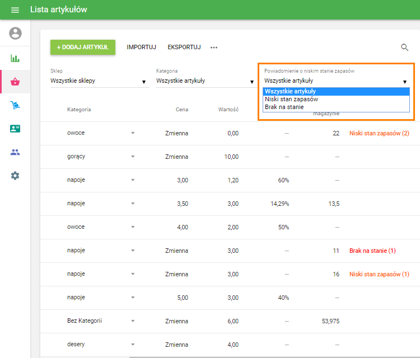Expand the Sklep filter dropdown
Screen dimensions: 420x358
coord(99,81)
